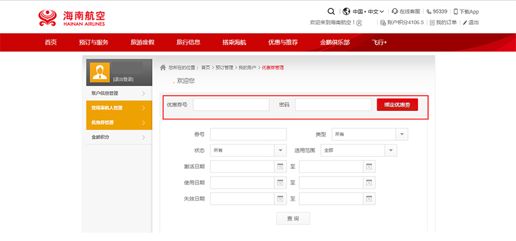Open the 适用范围 dropdown showing 全部
The image size is (516, 241).
(x=359, y=150)
